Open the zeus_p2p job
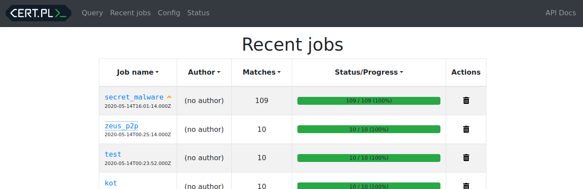This screenshot has width=583, height=189. click(x=121, y=126)
